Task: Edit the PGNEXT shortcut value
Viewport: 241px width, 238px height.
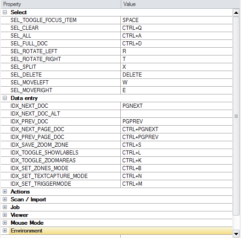Action: coord(176,106)
